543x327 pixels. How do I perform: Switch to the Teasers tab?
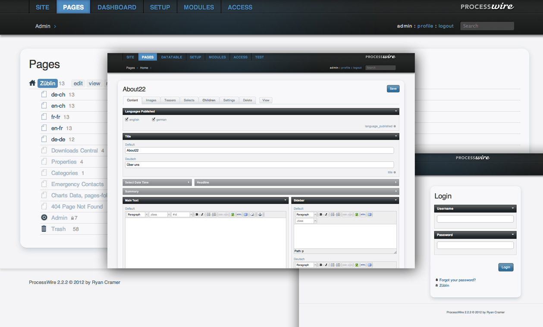[170, 100]
